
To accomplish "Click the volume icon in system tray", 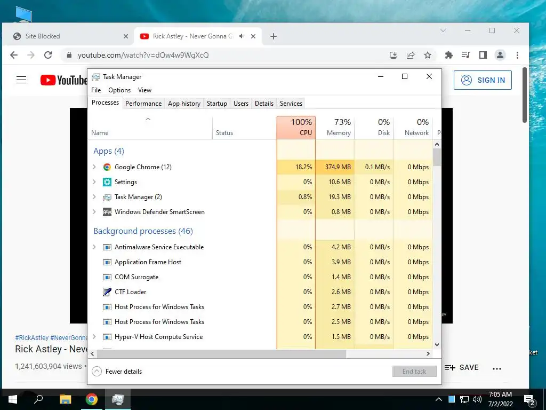I will tap(477, 399).
